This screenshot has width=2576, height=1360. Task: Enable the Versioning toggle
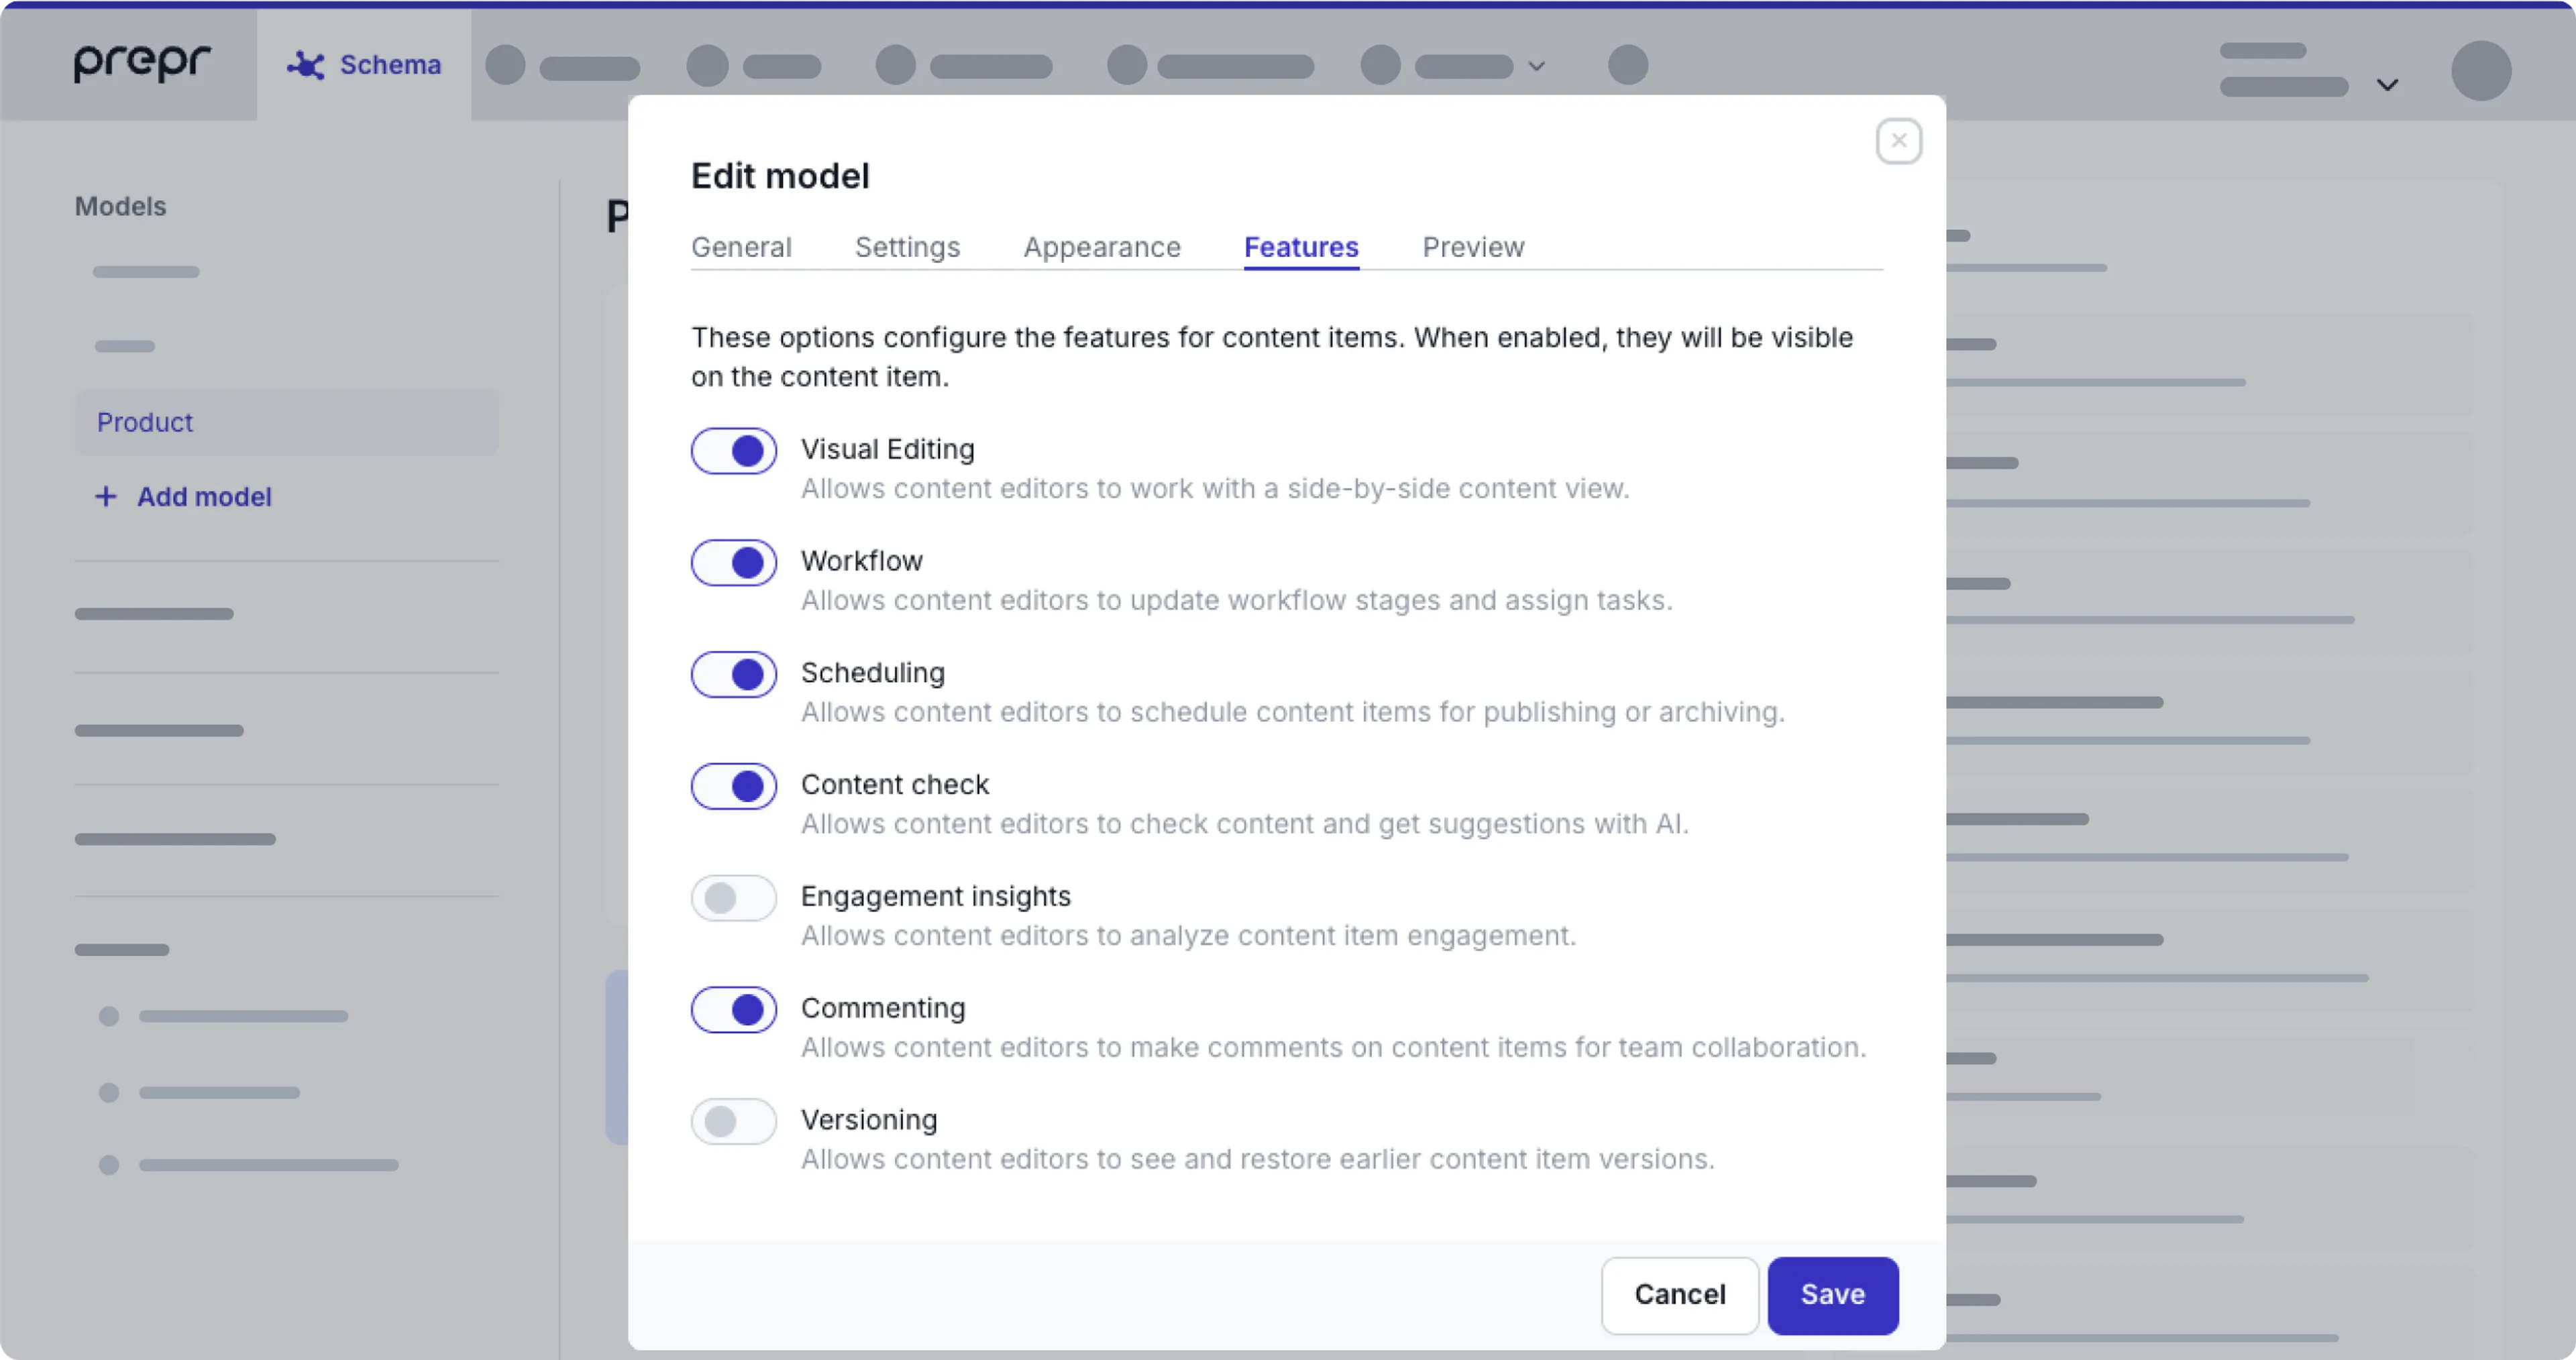click(734, 1122)
